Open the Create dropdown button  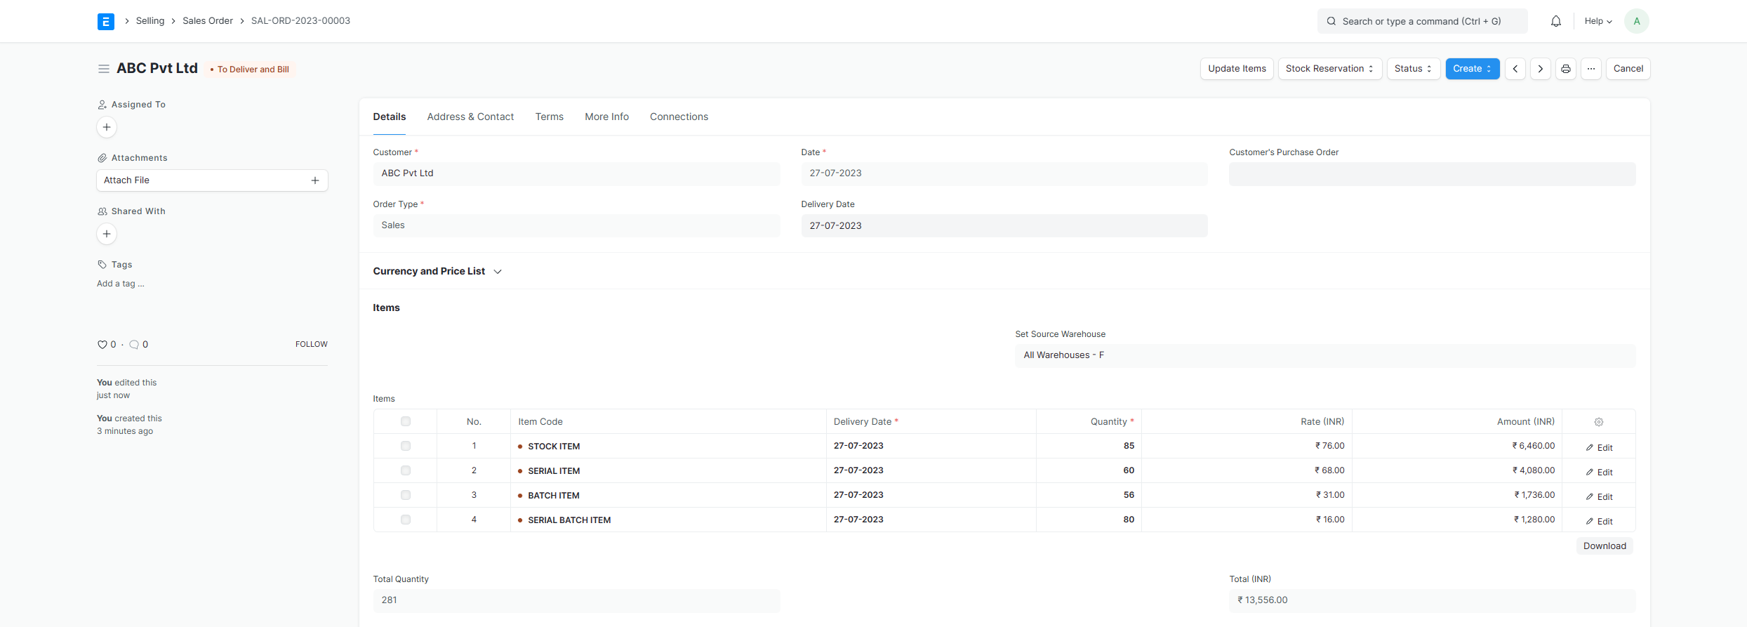[x=1472, y=69]
